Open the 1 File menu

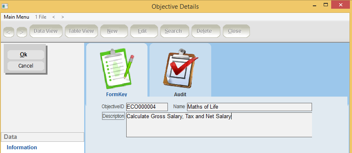click(x=41, y=17)
